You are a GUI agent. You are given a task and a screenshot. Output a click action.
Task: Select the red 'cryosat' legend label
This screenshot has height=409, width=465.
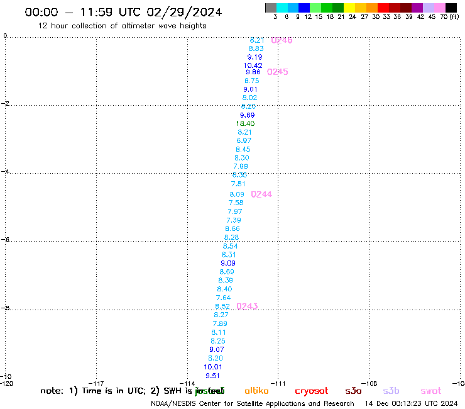(312, 391)
